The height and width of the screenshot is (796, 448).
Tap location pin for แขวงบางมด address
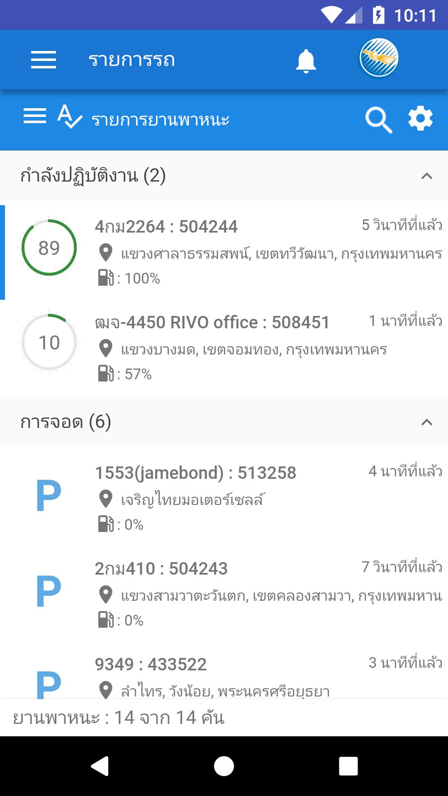[x=106, y=349]
